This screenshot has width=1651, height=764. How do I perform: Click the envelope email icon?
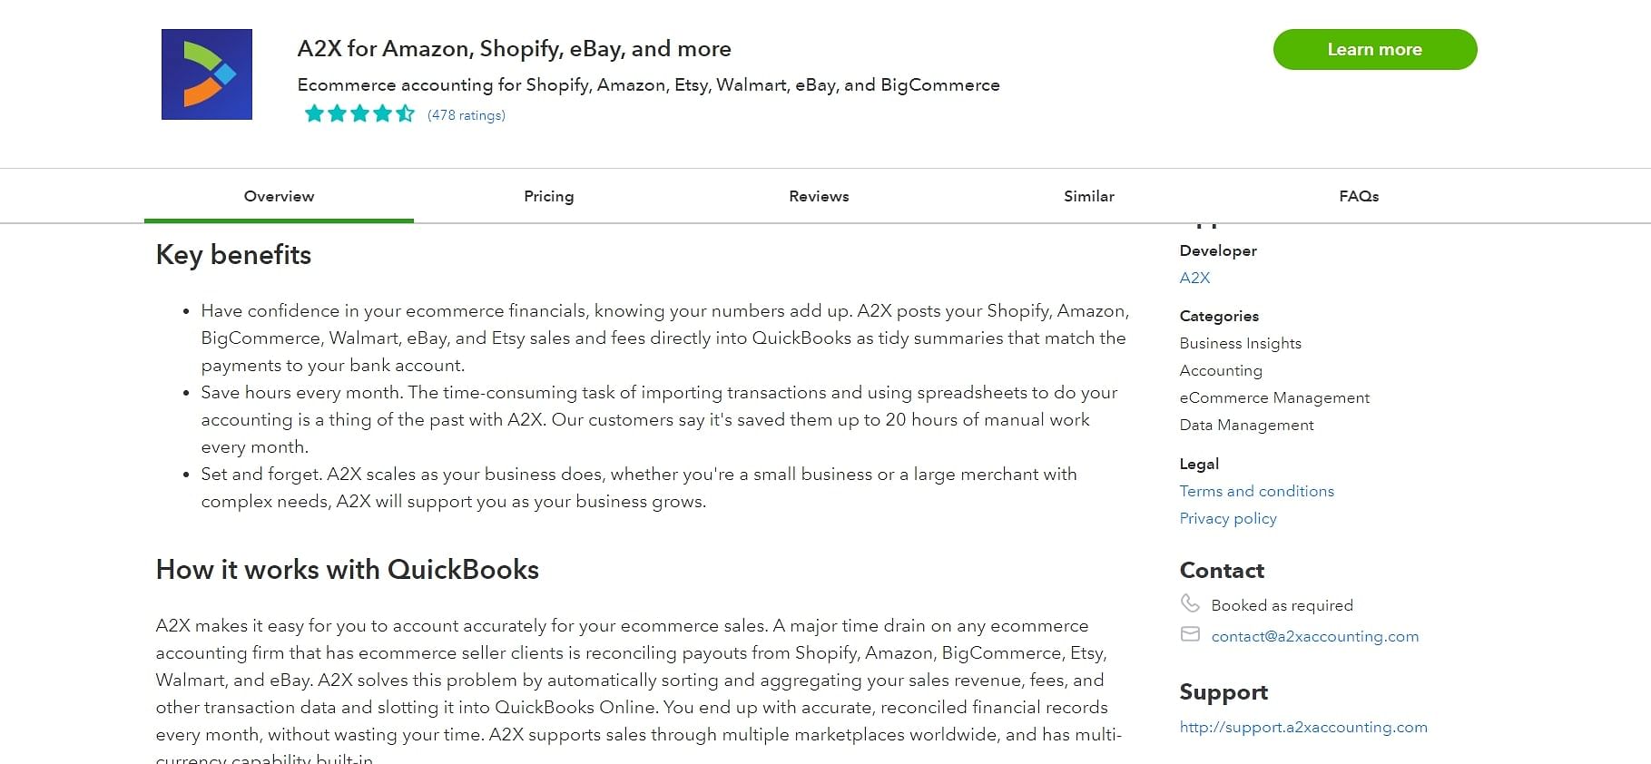click(1190, 634)
